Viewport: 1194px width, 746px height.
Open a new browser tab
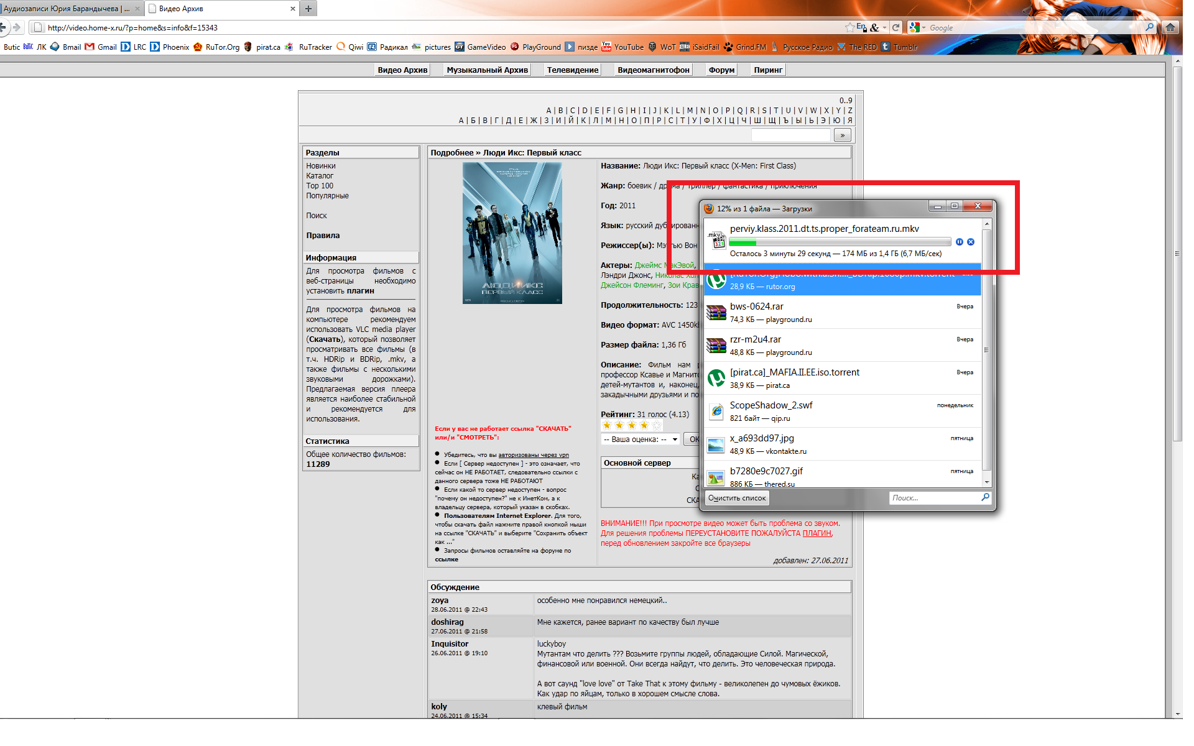pos(308,9)
